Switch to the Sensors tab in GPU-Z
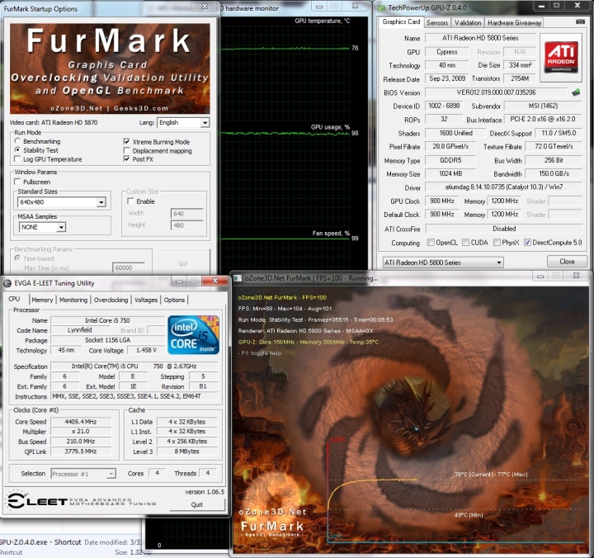Viewport: 594px width, 558px height. point(437,23)
